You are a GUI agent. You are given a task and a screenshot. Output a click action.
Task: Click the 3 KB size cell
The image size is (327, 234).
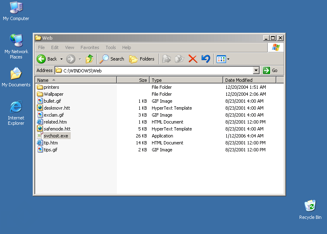click(x=142, y=115)
